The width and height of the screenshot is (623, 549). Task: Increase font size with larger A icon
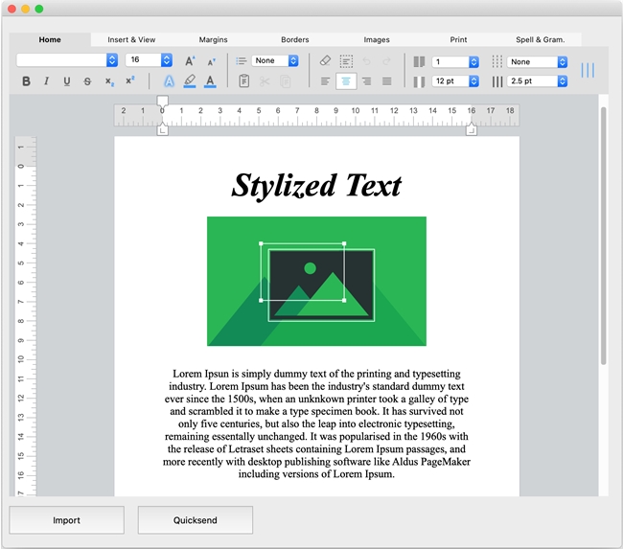190,60
